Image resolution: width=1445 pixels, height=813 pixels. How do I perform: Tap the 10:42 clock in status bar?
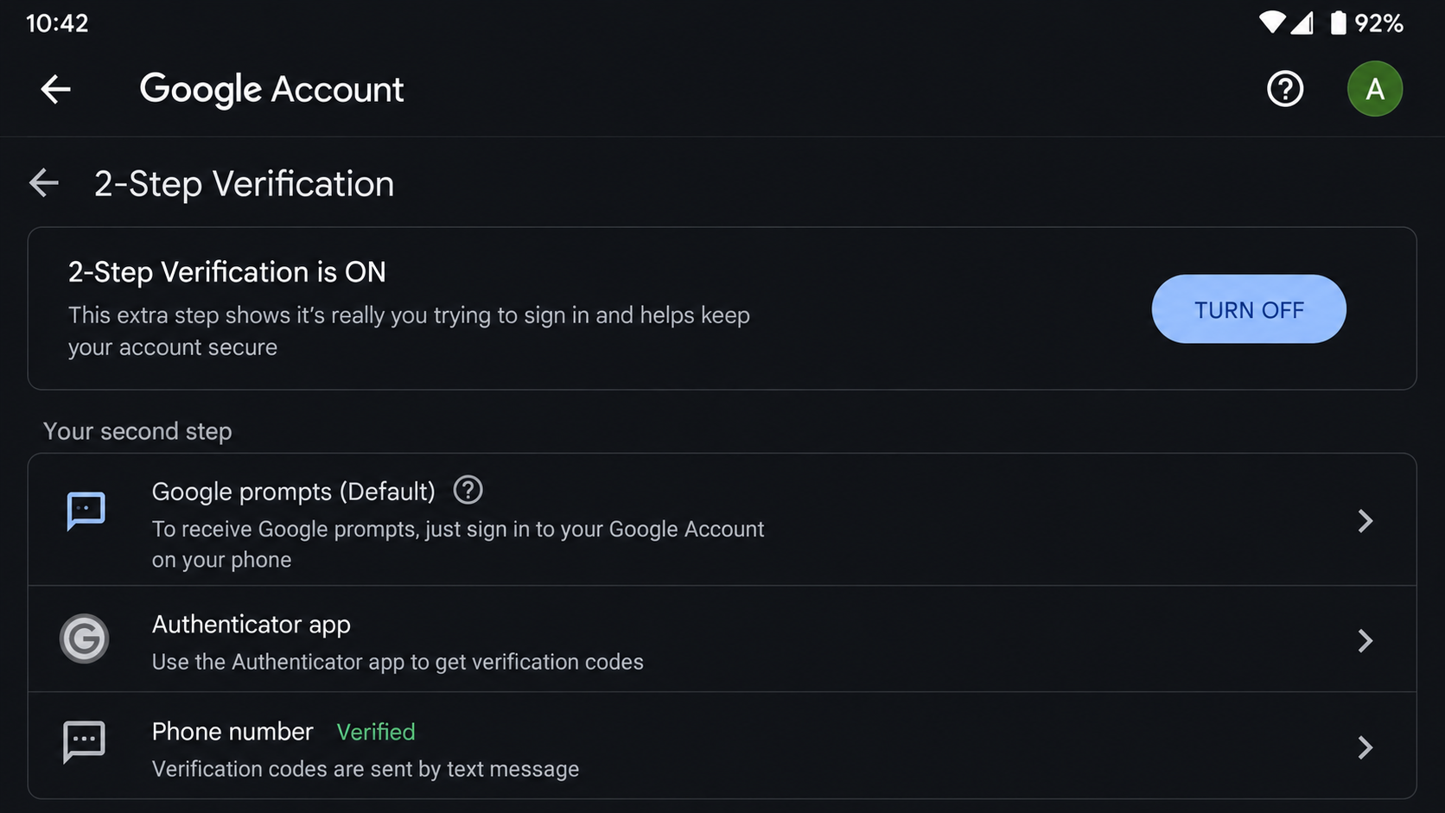click(x=57, y=23)
